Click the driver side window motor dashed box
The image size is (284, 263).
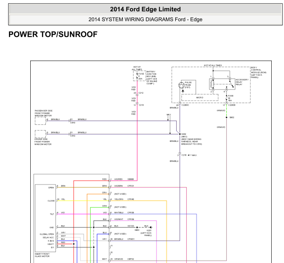coord(40,134)
